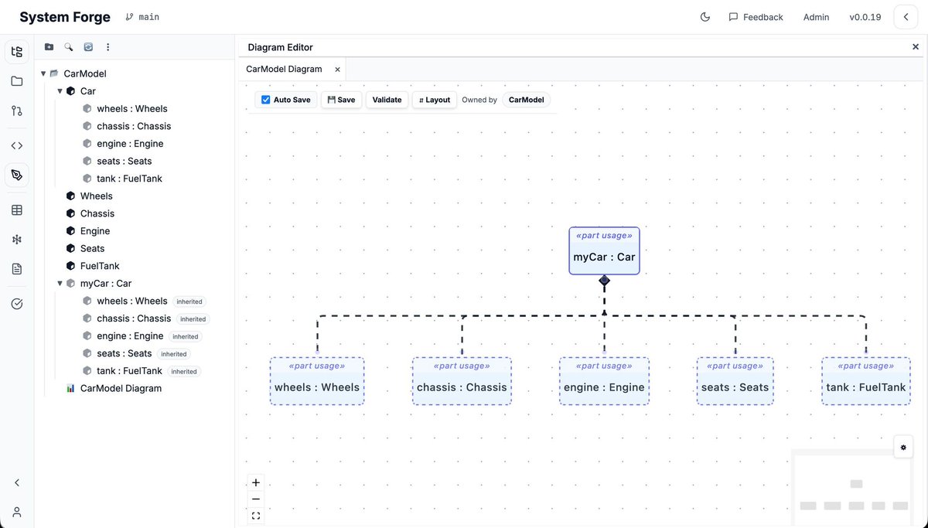The image size is (928, 528).
Task: Open the Feedback menu in the top bar
Action: point(756,16)
